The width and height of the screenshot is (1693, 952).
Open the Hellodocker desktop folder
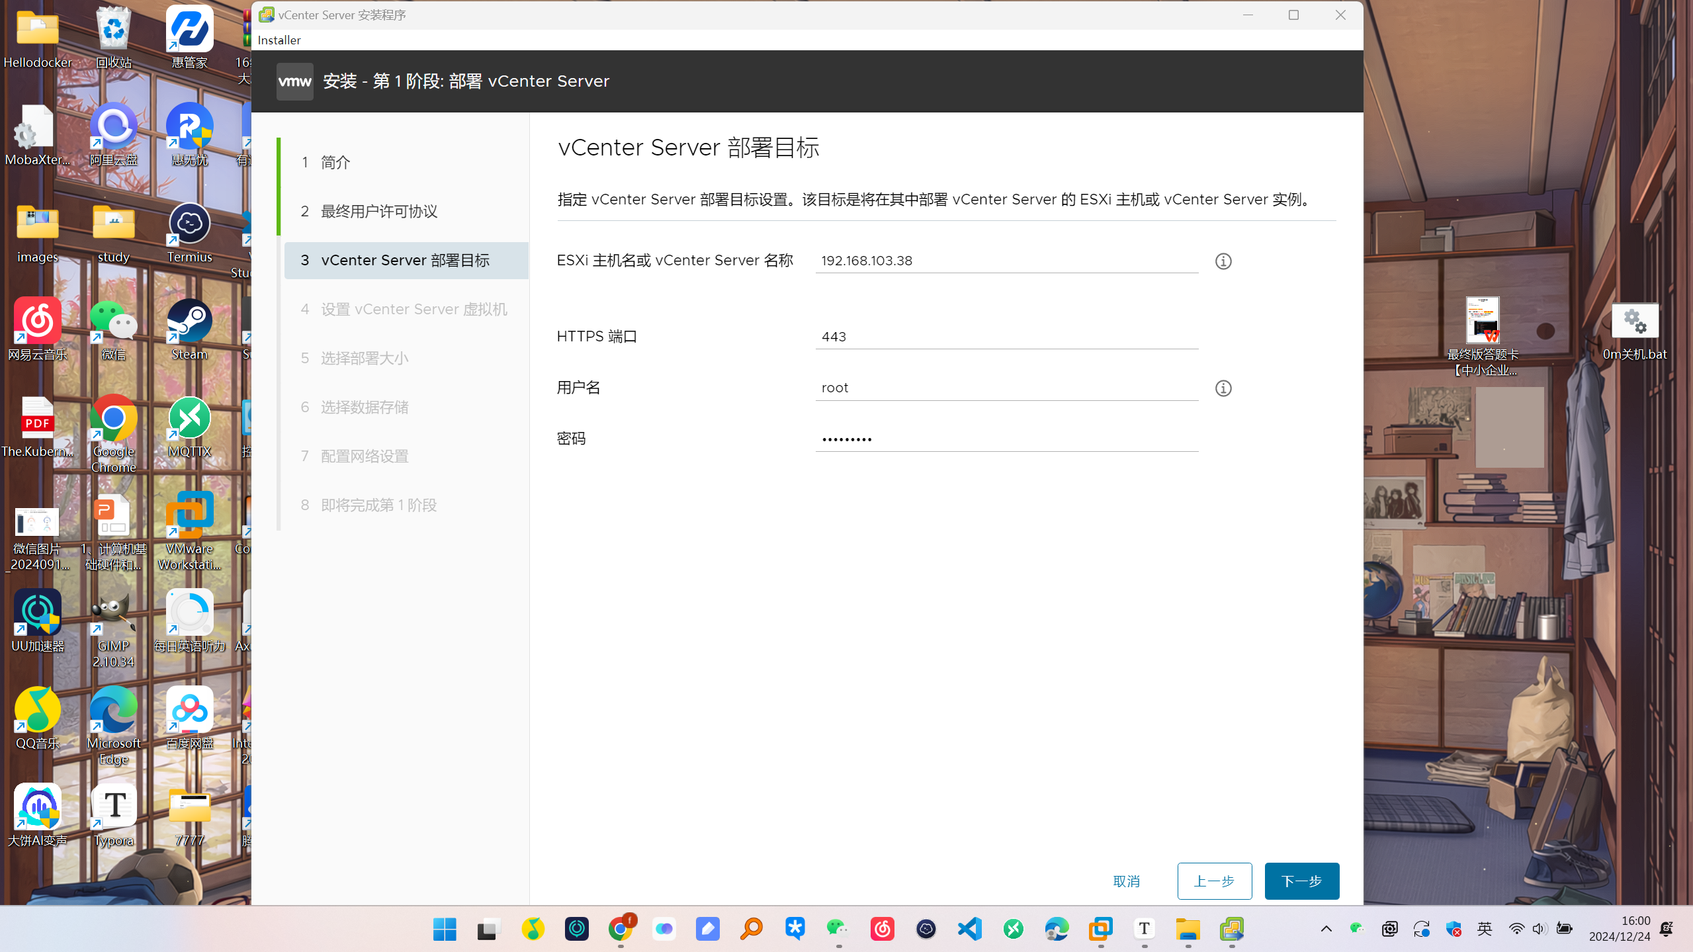38,38
